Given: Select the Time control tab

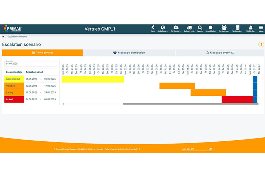Looking at the screenshot, I should 42,53.
